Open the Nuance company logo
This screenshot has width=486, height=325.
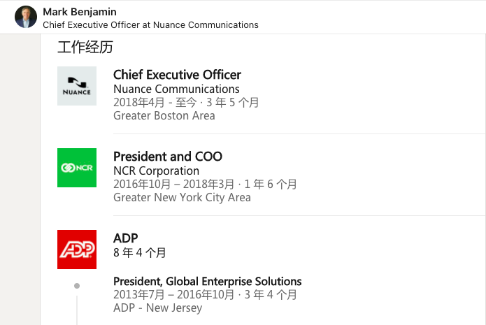77,86
